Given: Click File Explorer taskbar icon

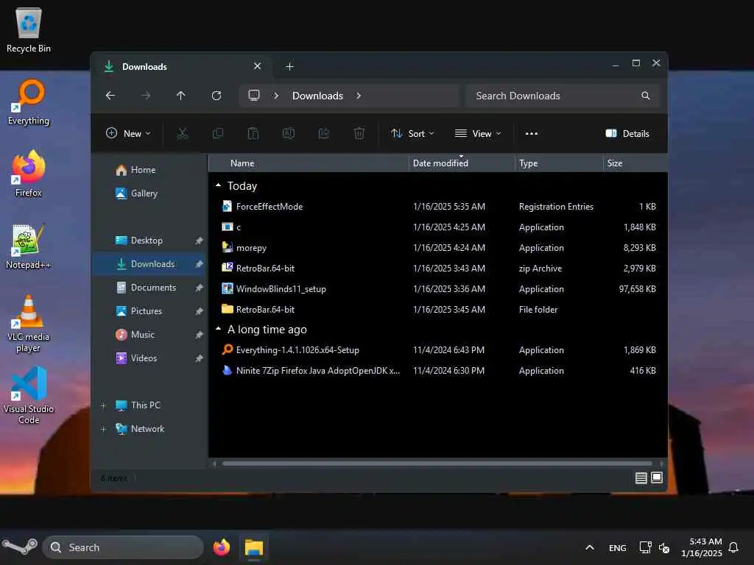Looking at the screenshot, I should click(x=254, y=547).
